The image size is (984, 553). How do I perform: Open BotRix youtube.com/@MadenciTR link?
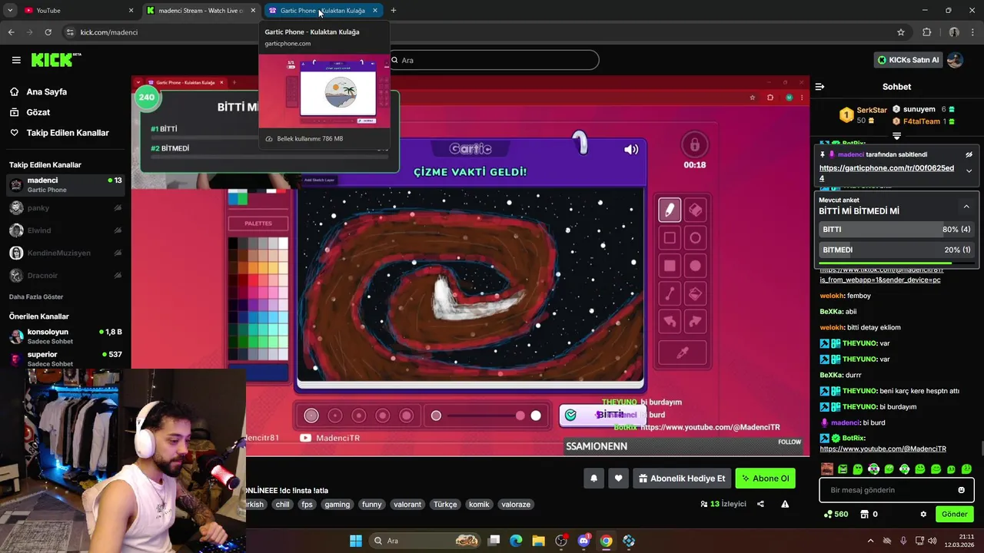click(x=883, y=449)
